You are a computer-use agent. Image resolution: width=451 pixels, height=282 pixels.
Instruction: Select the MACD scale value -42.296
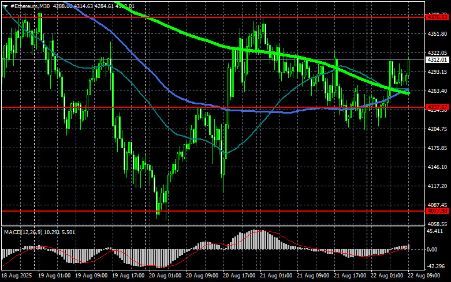point(436,266)
